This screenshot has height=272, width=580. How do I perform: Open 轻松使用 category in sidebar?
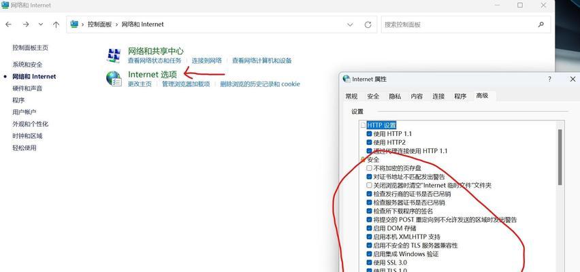(x=25, y=148)
